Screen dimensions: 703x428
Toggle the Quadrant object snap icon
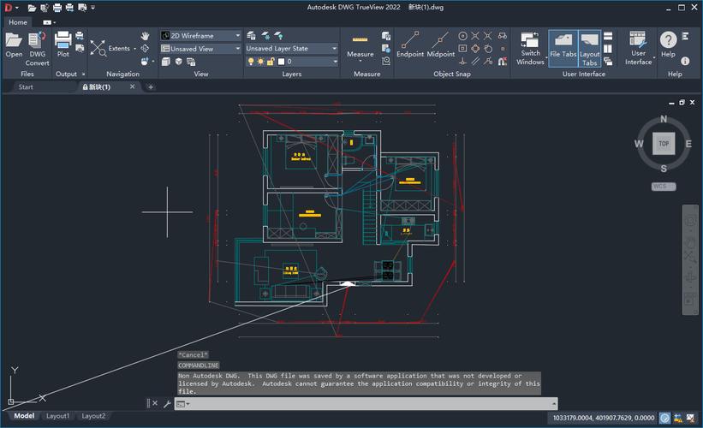[x=475, y=49]
